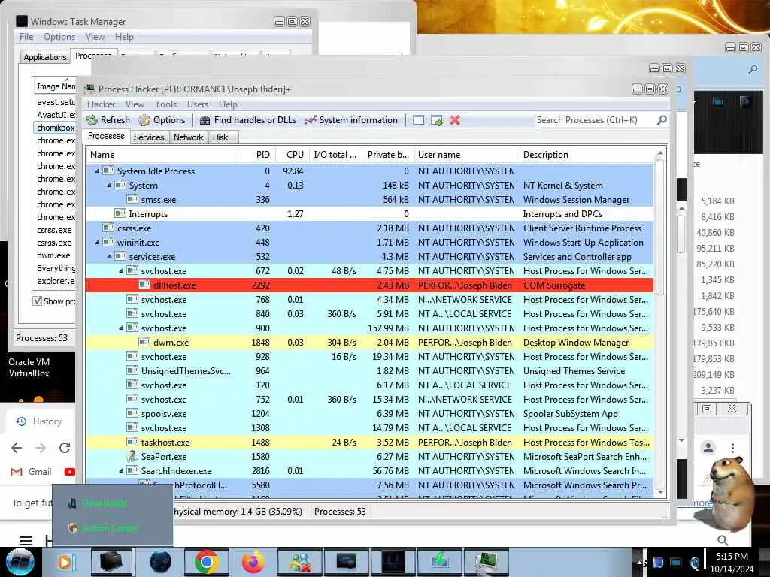
Task: Collapse the services.exe tree node
Action: (x=109, y=256)
